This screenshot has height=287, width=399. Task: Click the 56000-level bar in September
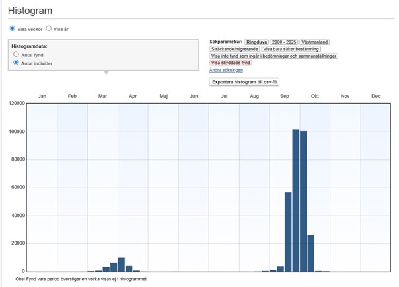(x=288, y=231)
